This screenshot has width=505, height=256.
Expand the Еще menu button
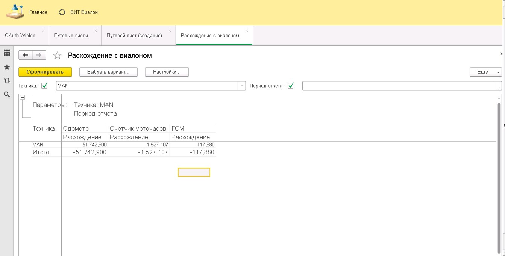click(x=485, y=72)
